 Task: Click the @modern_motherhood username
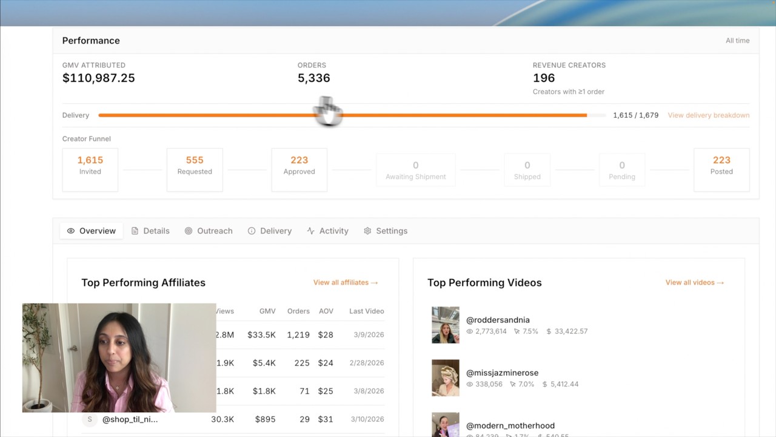(510, 425)
